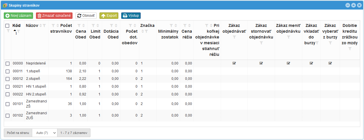This screenshot has height=140, width=364.
Task: Sort the Minimálny zostatok column arrows
Action: click(176, 25)
